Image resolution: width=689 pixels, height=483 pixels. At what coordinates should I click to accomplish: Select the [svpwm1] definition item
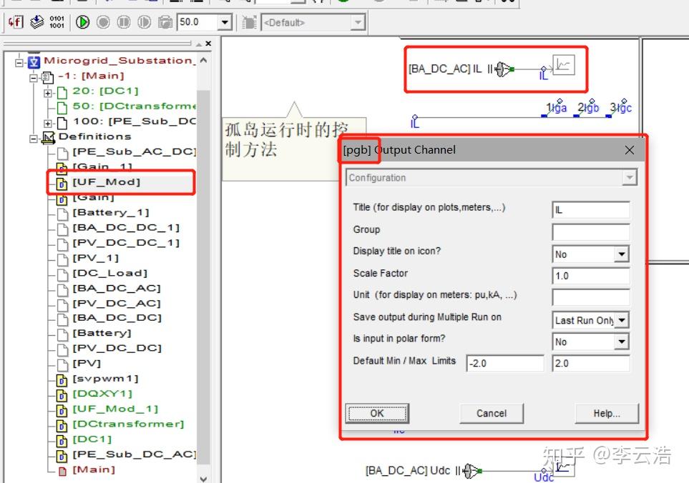click(x=105, y=379)
